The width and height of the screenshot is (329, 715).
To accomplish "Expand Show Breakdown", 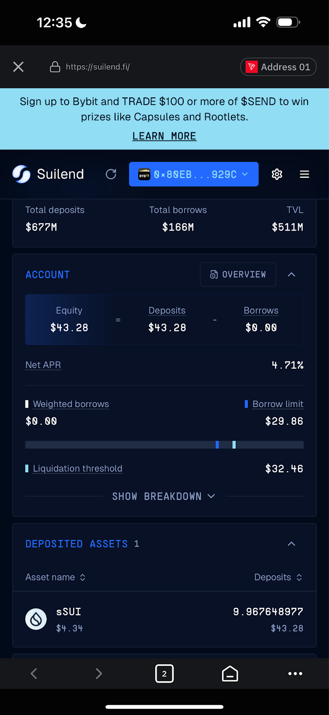I will (164, 496).
